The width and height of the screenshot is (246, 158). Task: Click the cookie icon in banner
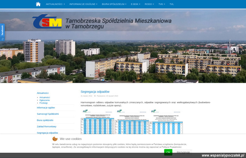pos(55,139)
